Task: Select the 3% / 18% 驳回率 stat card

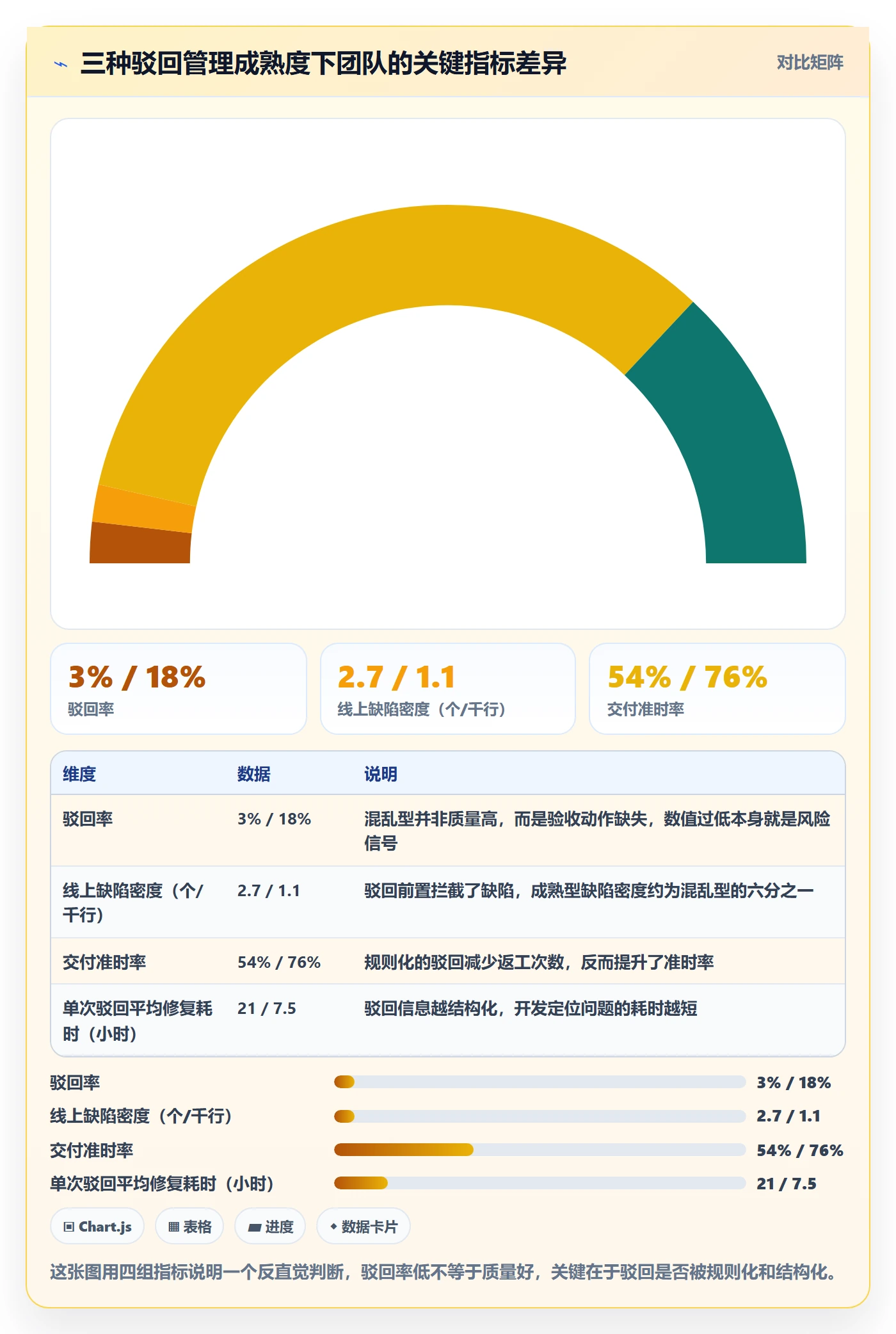Action: tap(179, 689)
